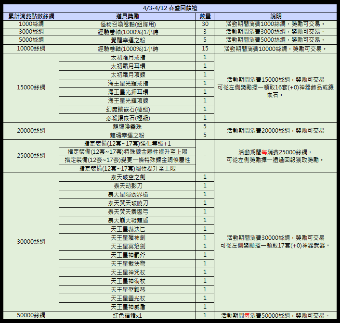Click the 50000絲綢 tier cell

pos(31,315)
